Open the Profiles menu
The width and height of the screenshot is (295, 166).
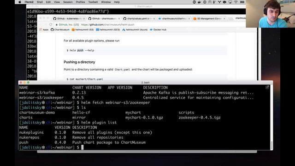(80, 2)
